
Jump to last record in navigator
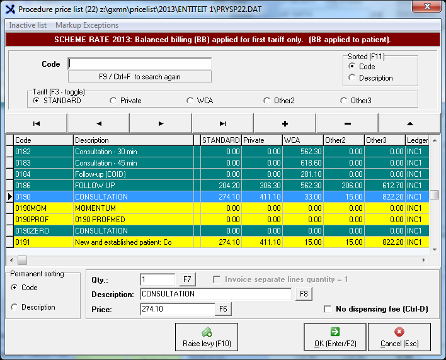click(x=223, y=123)
